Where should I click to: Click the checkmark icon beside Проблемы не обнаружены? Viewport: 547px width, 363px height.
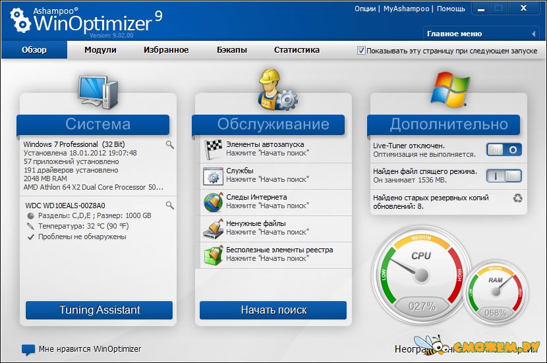click(x=31, y=237)
